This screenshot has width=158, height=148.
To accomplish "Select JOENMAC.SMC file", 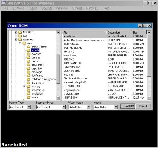I will click(x=104, y=86).
